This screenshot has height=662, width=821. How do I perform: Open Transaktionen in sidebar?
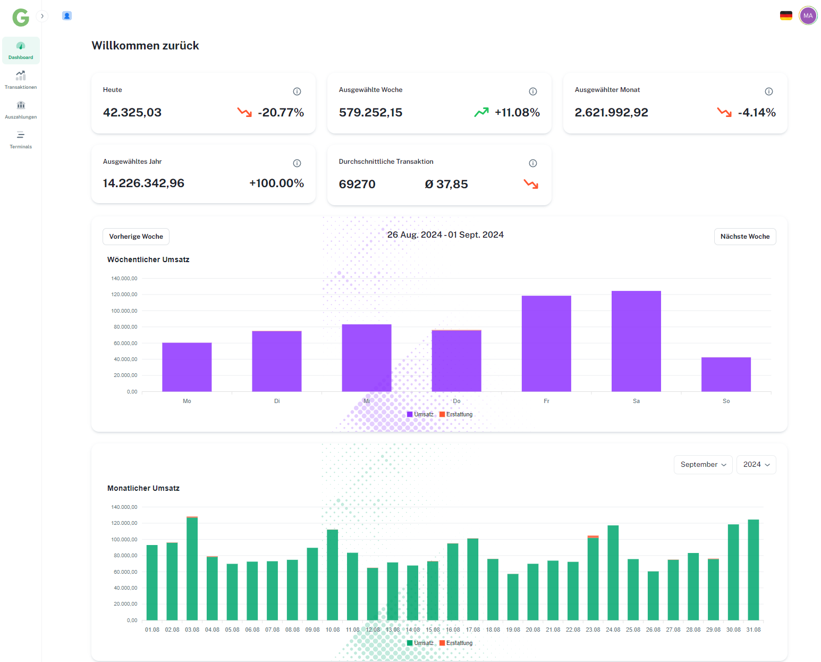pos(21,80)
